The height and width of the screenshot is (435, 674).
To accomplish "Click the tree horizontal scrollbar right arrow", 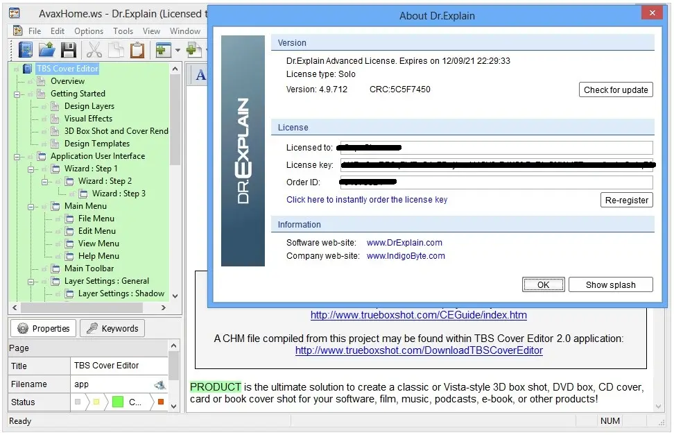I will 164,307.
